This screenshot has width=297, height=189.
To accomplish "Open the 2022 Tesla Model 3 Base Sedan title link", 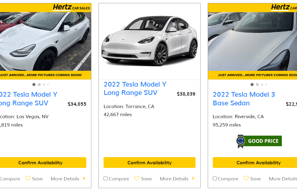I will pyautogui.click(x=244, y=99).
